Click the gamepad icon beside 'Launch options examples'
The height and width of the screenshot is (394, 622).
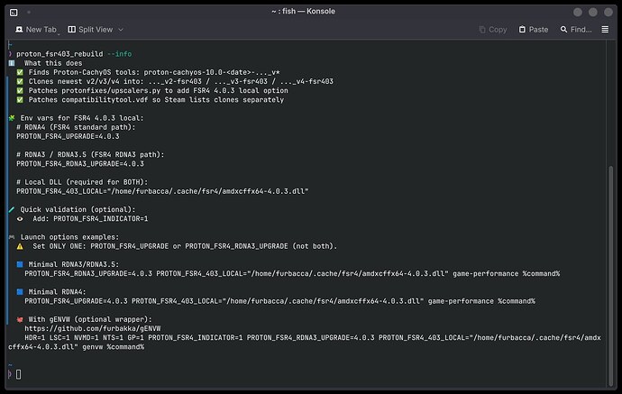pos(12,237)
